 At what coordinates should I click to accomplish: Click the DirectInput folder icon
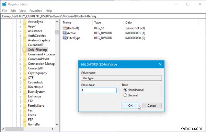(25, 87)
